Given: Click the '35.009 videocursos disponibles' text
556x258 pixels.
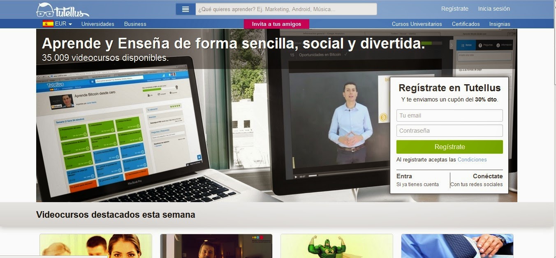Looking at the screenshot, I should (105, 58).
